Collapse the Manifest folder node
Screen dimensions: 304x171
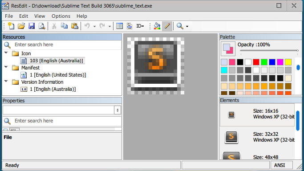pos(6,67)
